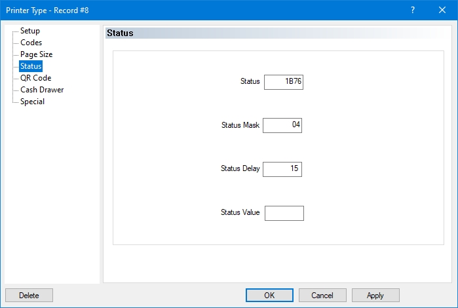This screenshot has width=458, height=308.
Task: Switch to the Cash Drawer section
Action: click(42, 90)
